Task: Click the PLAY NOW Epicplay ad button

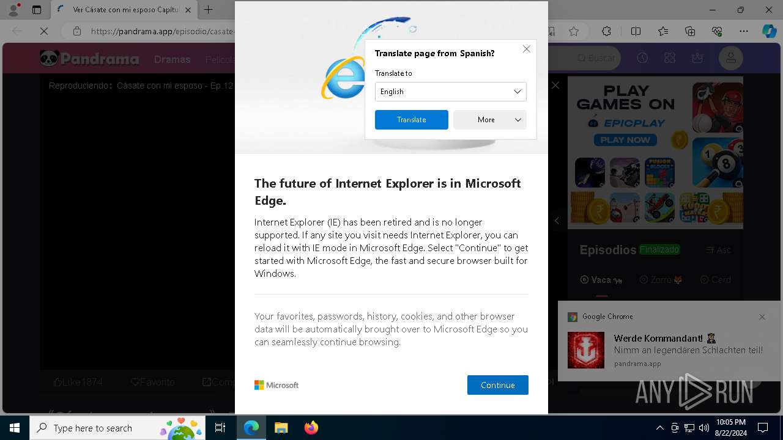Action: coord(625,140)
